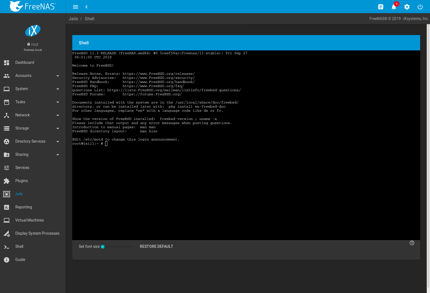The width and height of the screenshot is (430, 293).
Task: Click the Dashboard grid icon
Action: [7, 62]
